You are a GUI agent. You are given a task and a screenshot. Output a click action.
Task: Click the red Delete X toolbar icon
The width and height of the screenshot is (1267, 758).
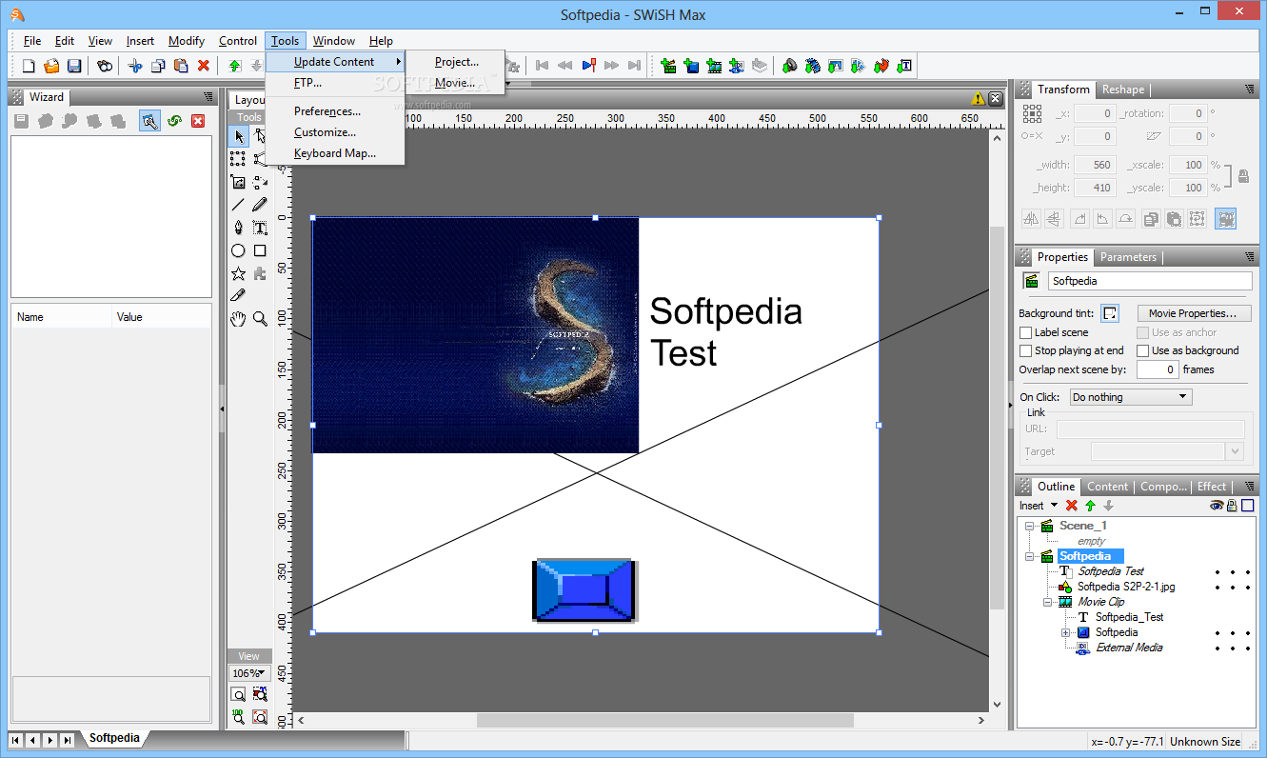coord(204,66)
